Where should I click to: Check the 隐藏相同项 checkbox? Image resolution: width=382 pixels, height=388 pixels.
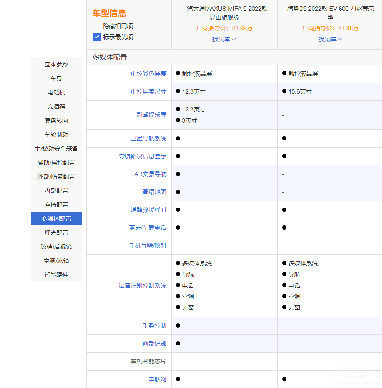click(97, 26)
